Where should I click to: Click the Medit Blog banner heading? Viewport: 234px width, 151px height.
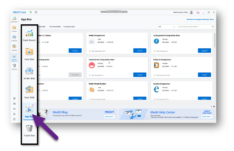[x=60, y=112]
